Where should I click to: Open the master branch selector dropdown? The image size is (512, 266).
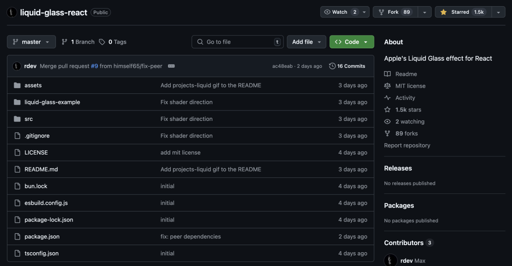31,42
